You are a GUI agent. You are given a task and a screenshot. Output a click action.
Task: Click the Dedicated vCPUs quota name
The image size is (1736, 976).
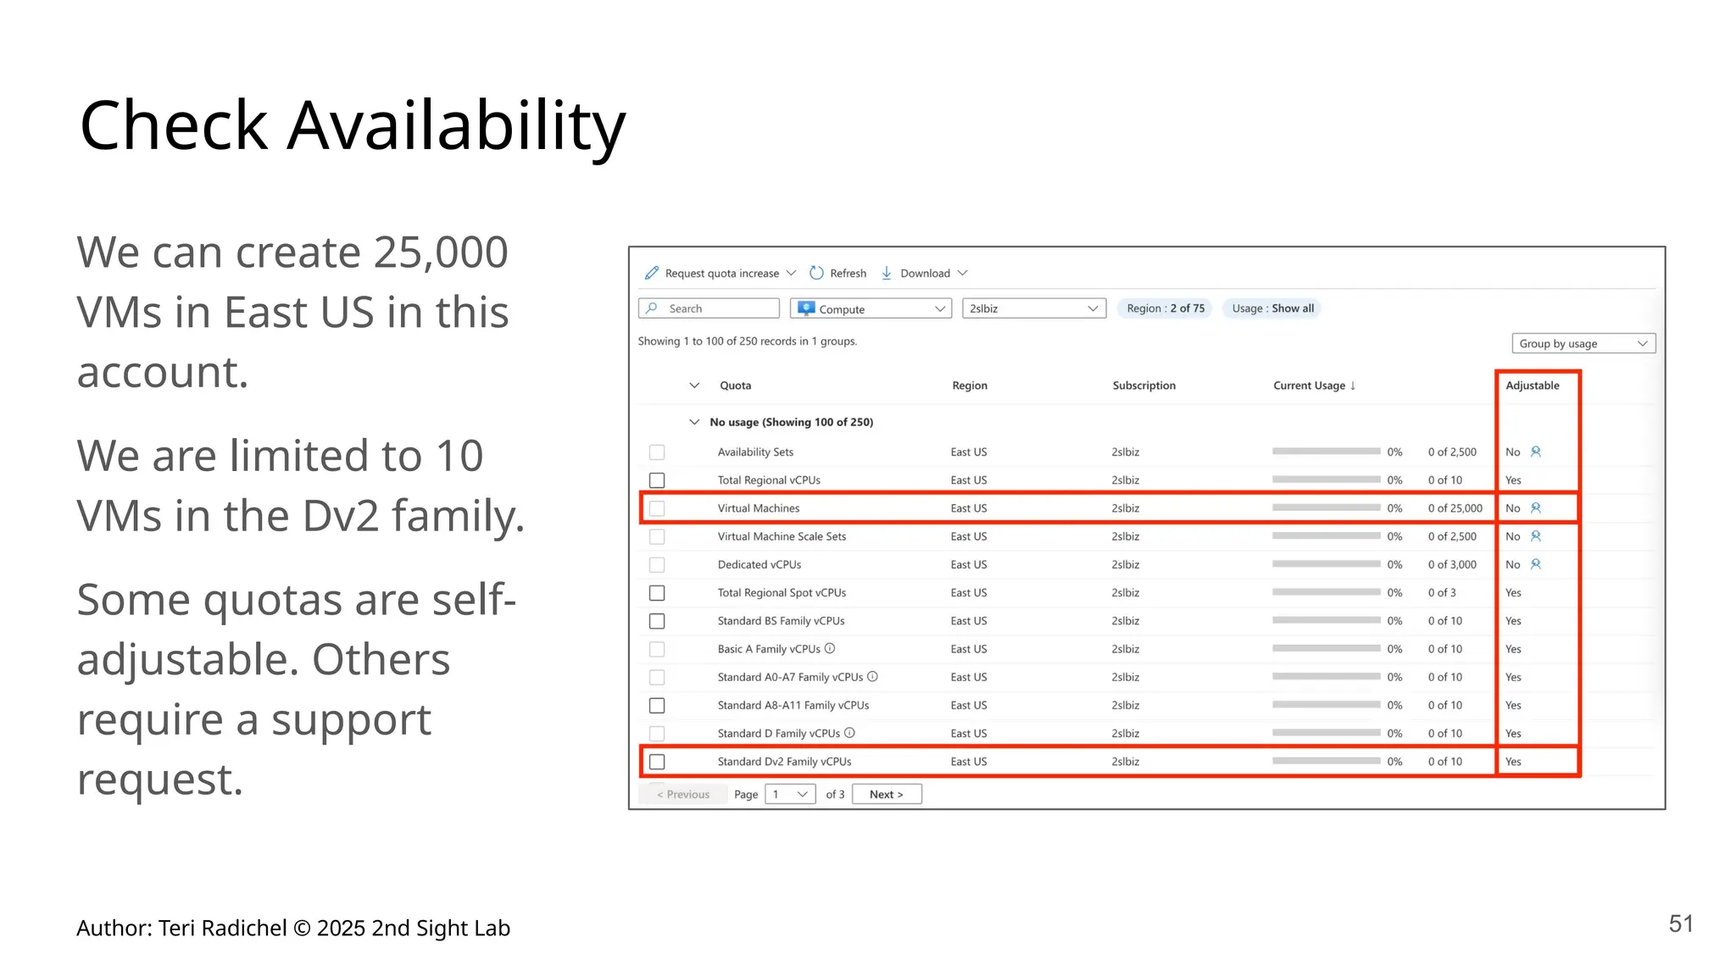click(759, 564)
